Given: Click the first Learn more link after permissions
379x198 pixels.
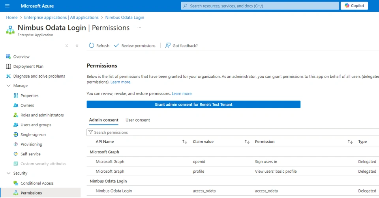Looking at the screenshot, I should (x=121, y=82).
